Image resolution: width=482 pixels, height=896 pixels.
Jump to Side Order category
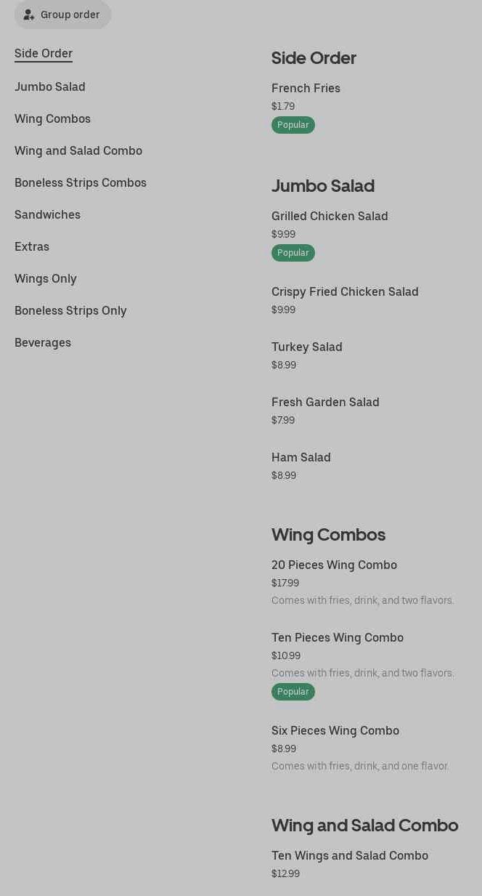[x=44, y=54]
